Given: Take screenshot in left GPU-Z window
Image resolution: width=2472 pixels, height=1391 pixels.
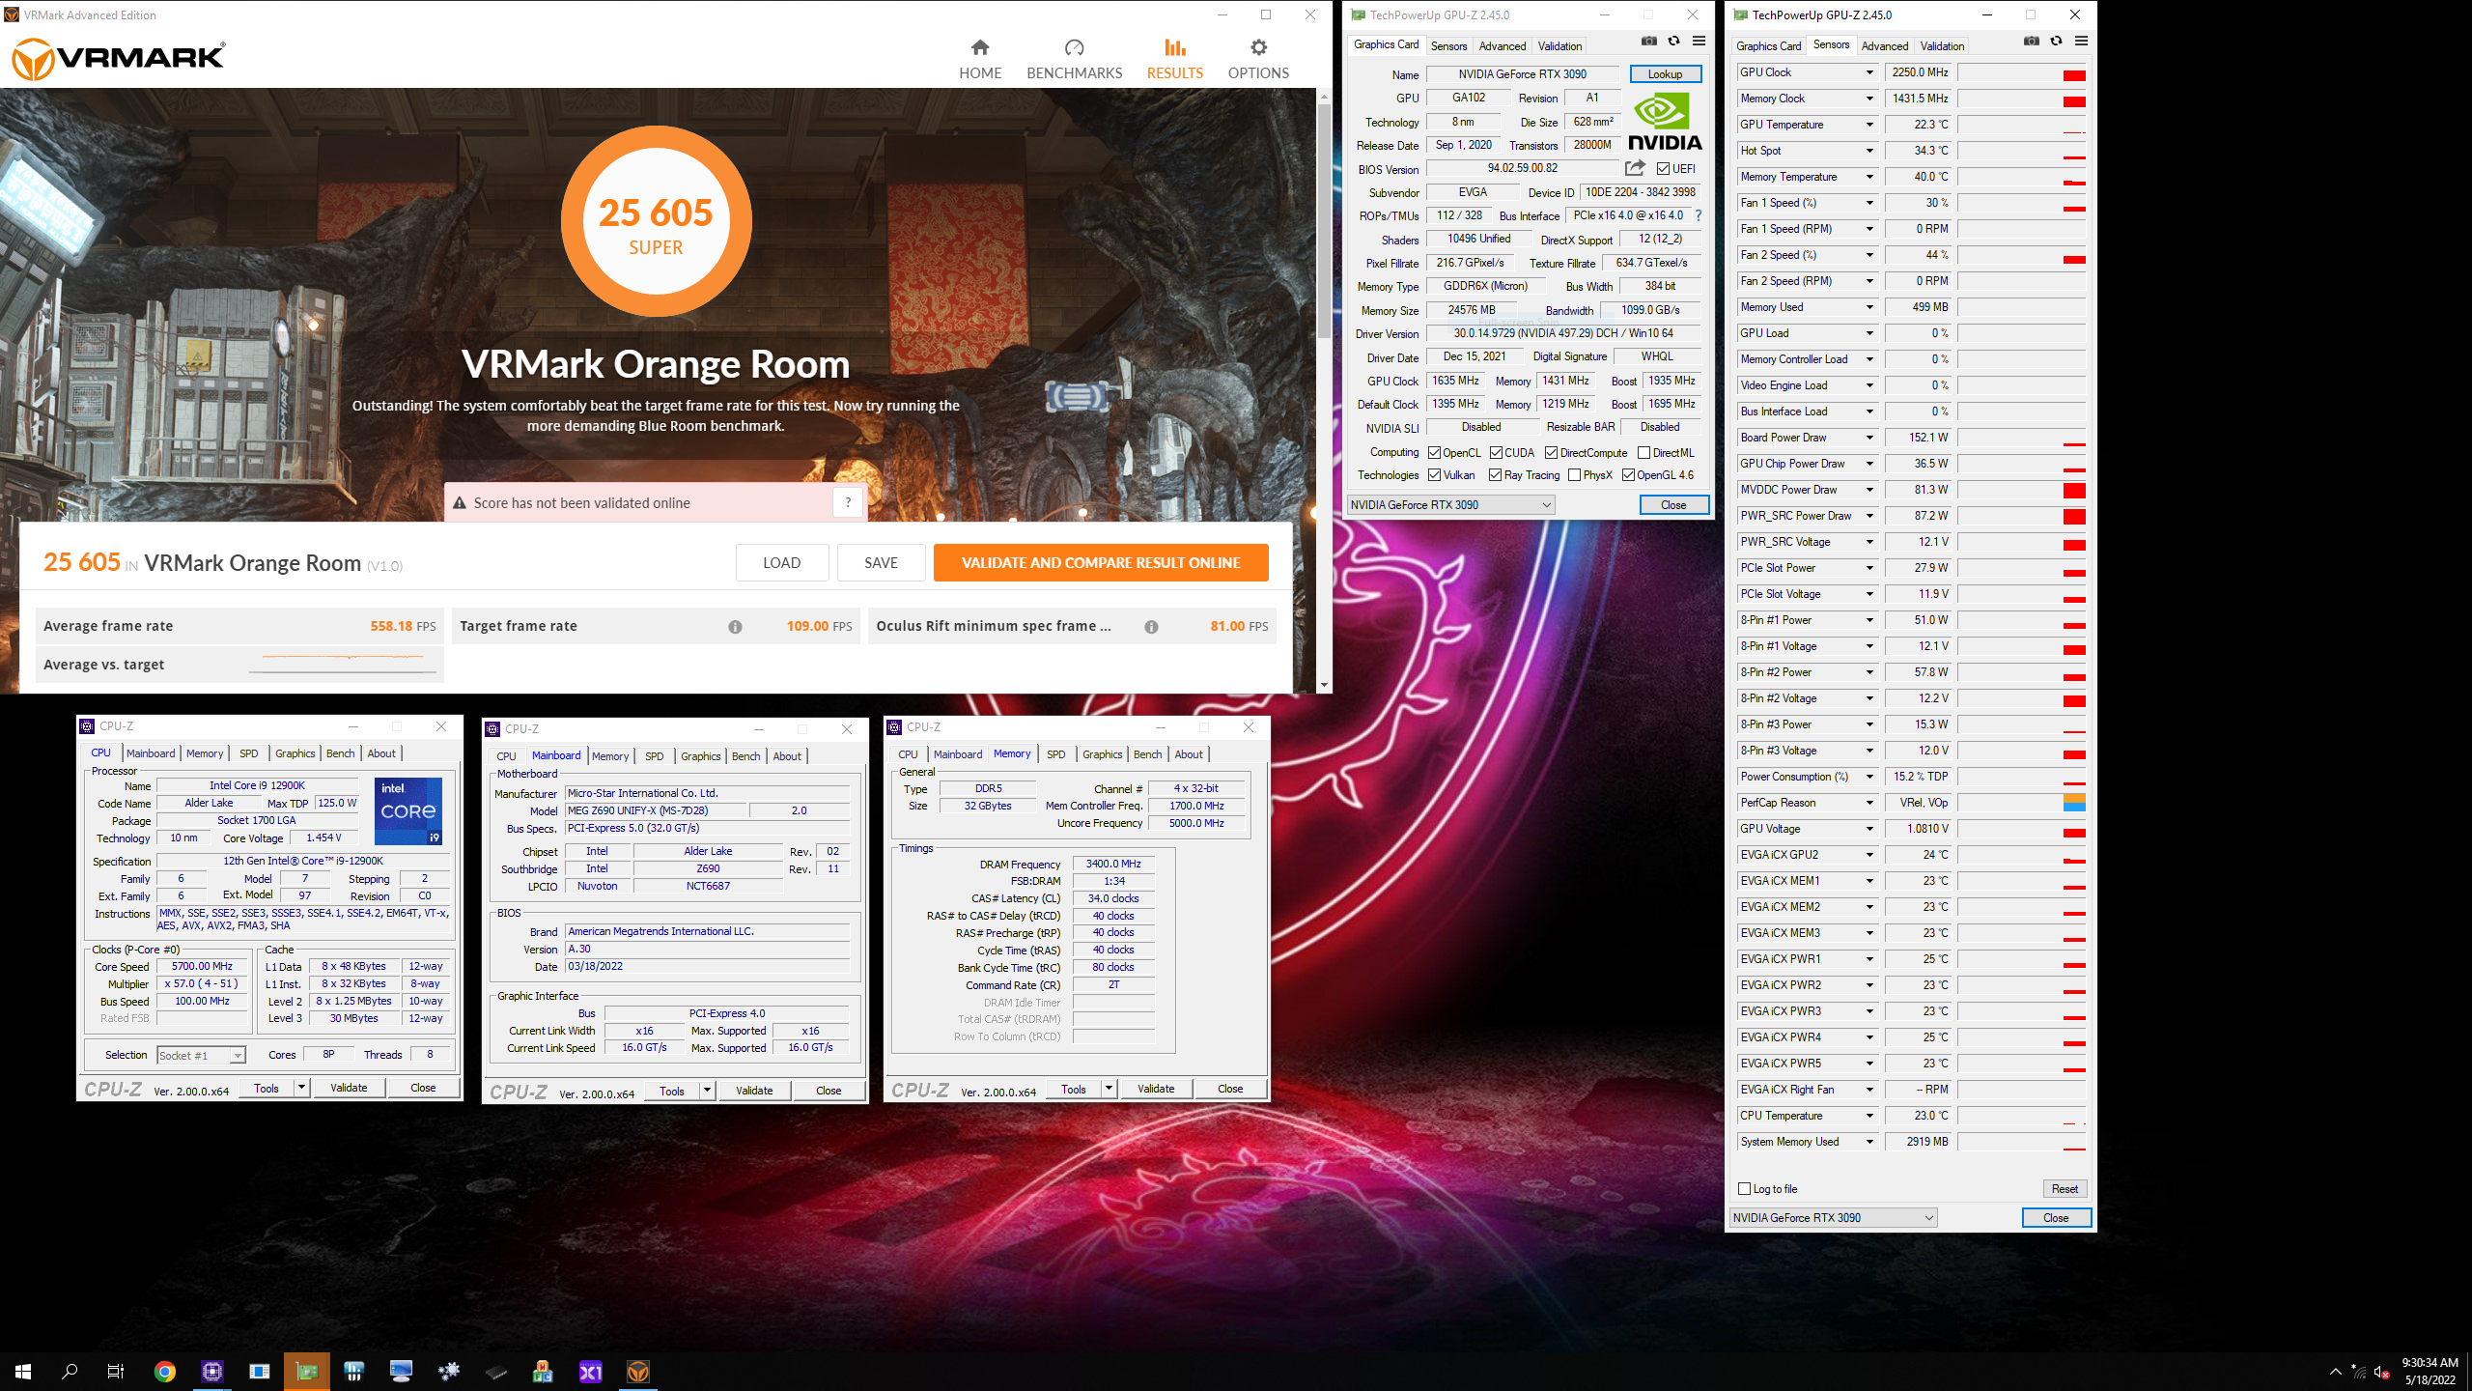Looking at the screenshot, I should pos(1649,42).
